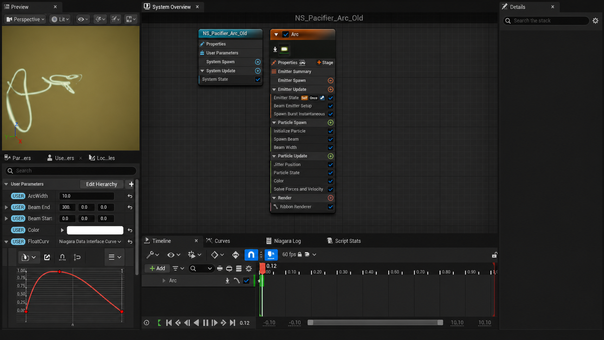604x340 pixels.
Task: Click the Arc emitter thumbnail
Action: [284, 49]
